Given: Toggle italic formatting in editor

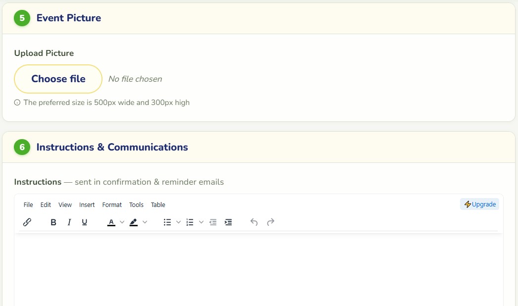Looking at the screenshot, I should (x=69, y=222).
